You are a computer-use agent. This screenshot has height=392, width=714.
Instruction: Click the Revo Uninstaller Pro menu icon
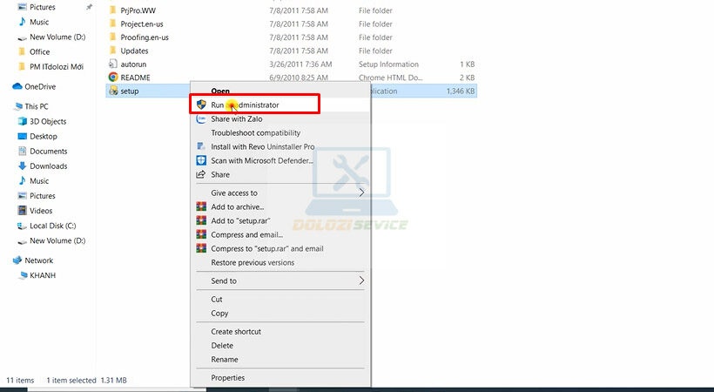[x=201, y=146]
